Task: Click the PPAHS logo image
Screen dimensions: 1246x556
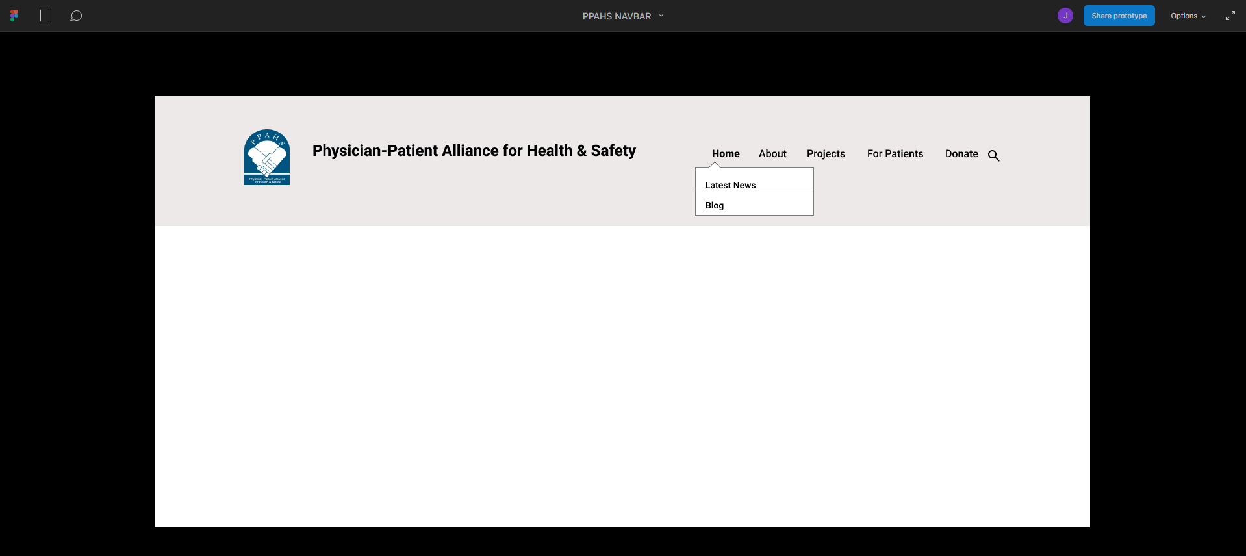Action: [267, 157]
